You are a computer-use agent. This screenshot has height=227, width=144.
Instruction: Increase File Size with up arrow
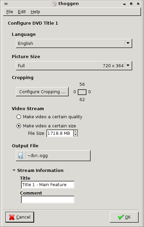[75, 132]
